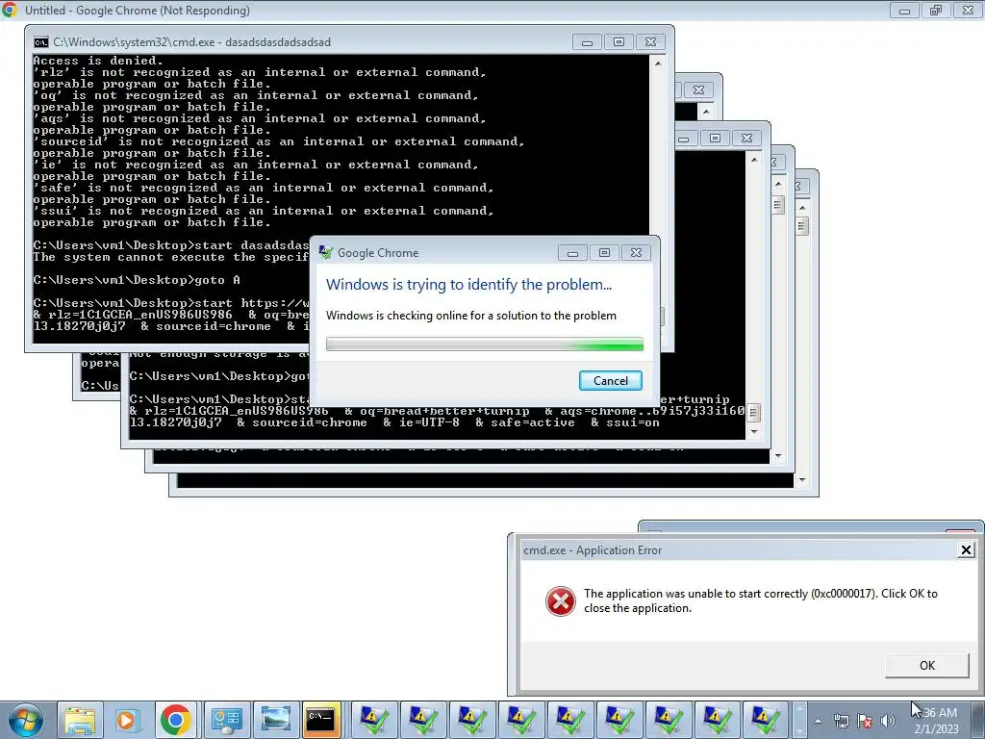This screenshot has width=985, height=739.
Task: Click 'Windows is trying to identify the problem...' heading
Action: (x=468, y=285)
